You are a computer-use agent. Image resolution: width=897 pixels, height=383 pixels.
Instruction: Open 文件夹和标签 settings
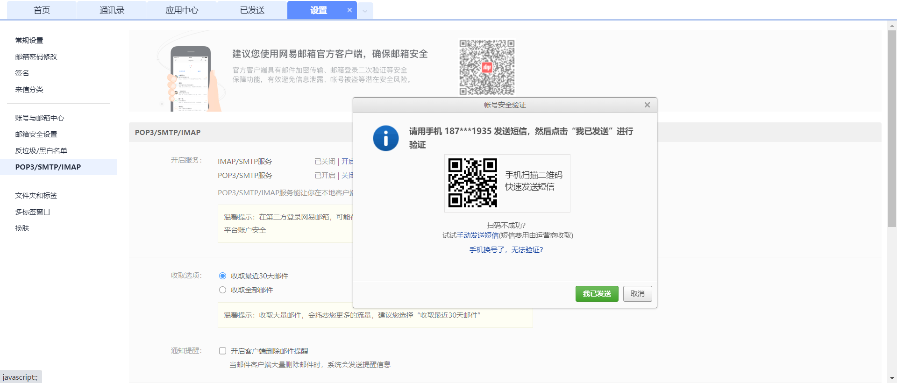pos(36,195)
